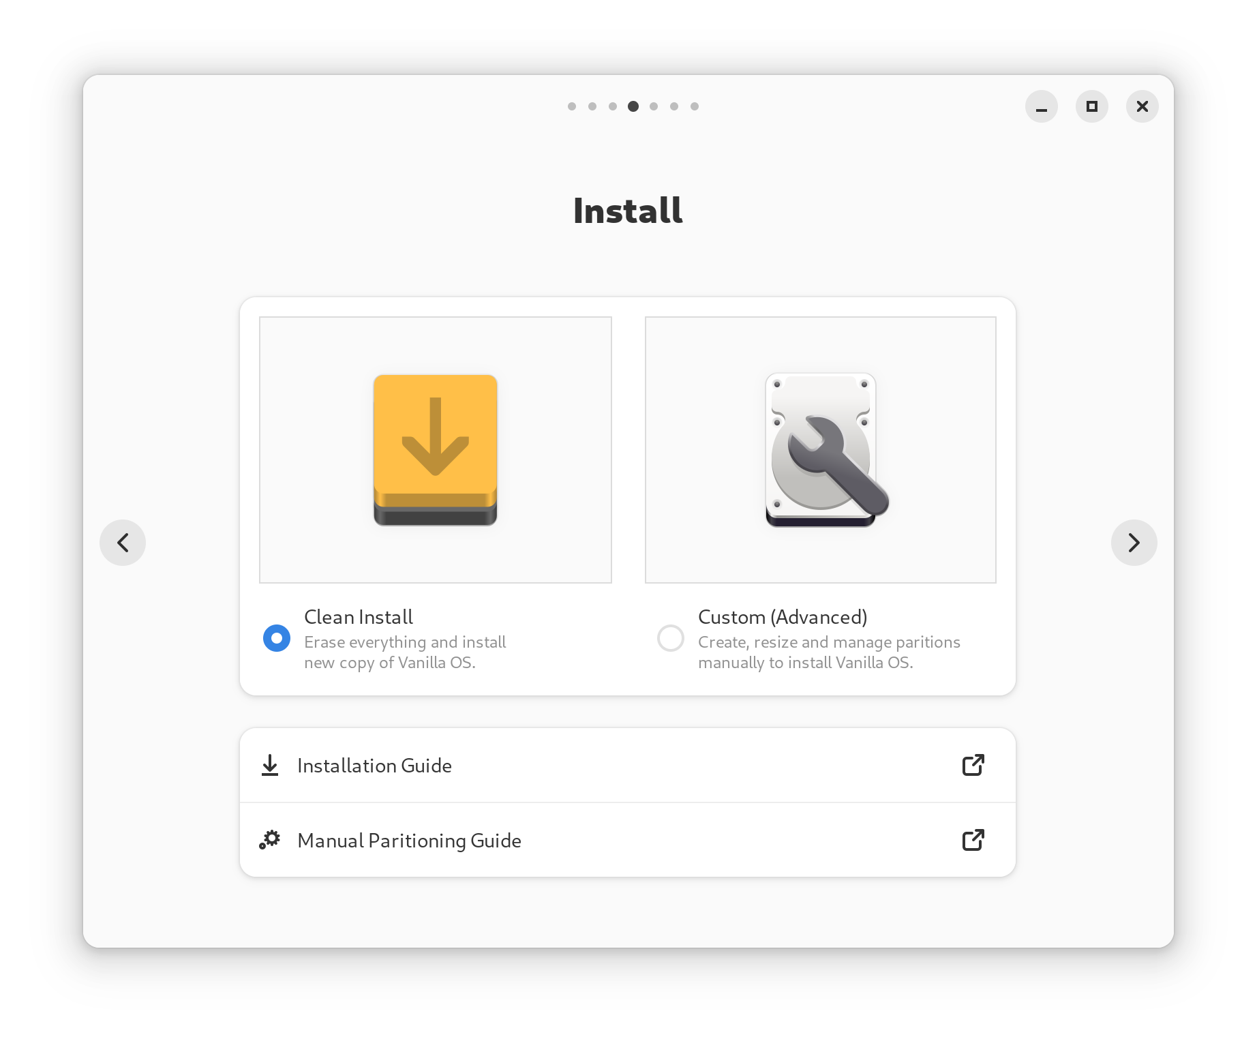Viewport: 1257px width, 1039px height.
Task: Click the yellow Clean Install download icon
Action: 435,449
